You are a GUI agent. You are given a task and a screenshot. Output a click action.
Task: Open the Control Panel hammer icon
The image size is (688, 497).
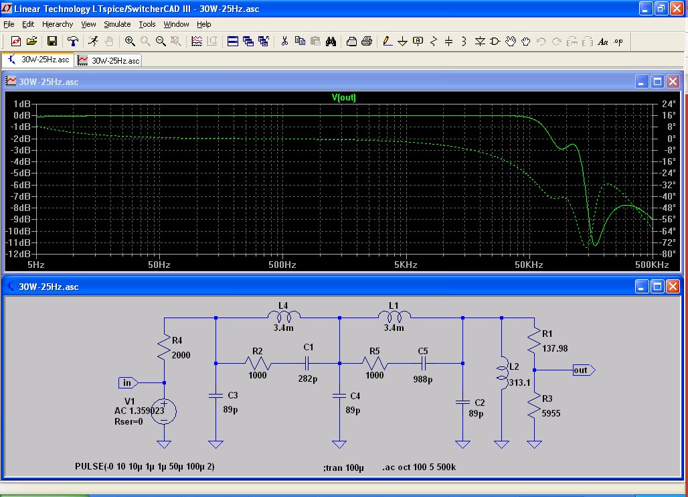pyautogui.click(x=72, y=41)
